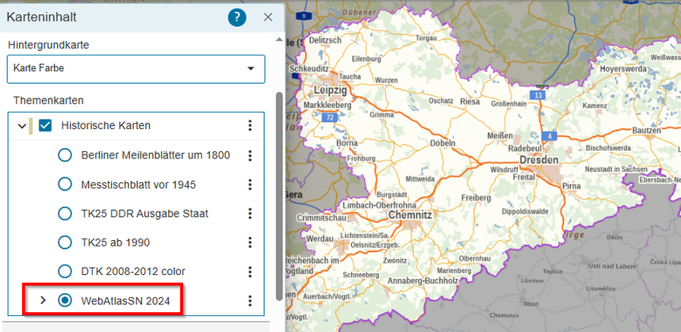Click the TK25 ab 1990 layer label

coord(115,242)
